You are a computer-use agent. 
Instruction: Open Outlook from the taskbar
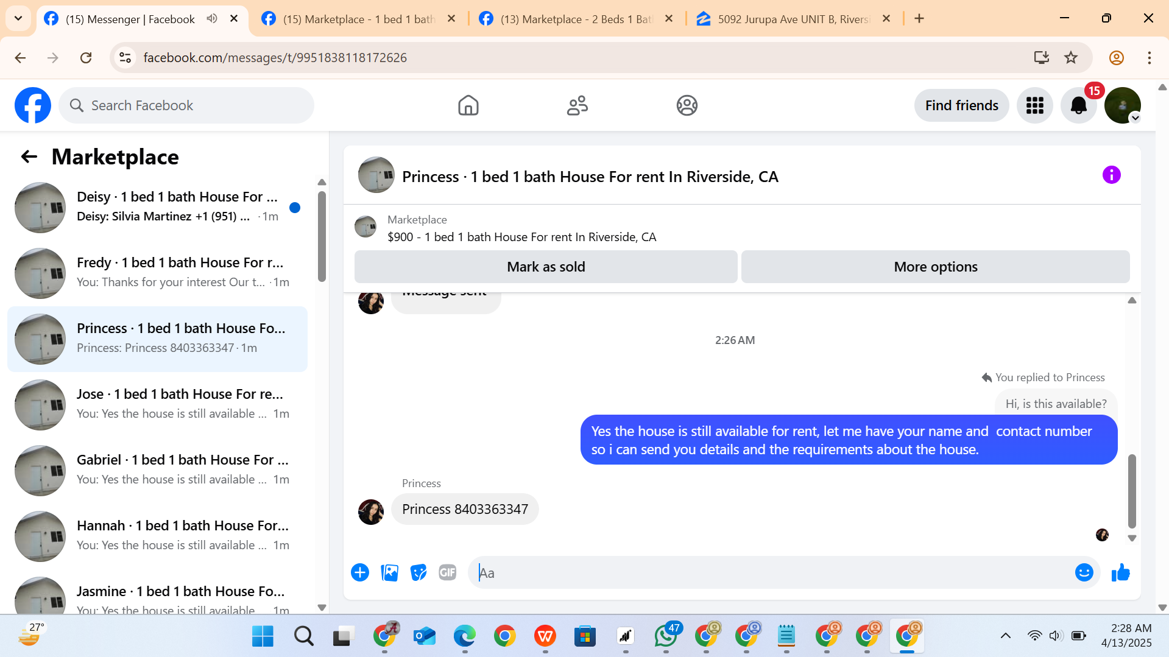click(425, 636)
